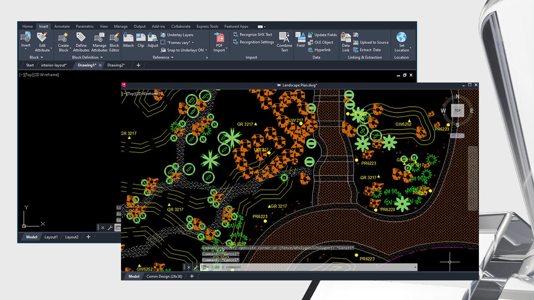Viewport: 534px width, 300px height.
Task: Click the Combine Text icon
Action: point(284,38)
